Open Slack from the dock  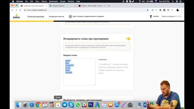coord(84,105)
